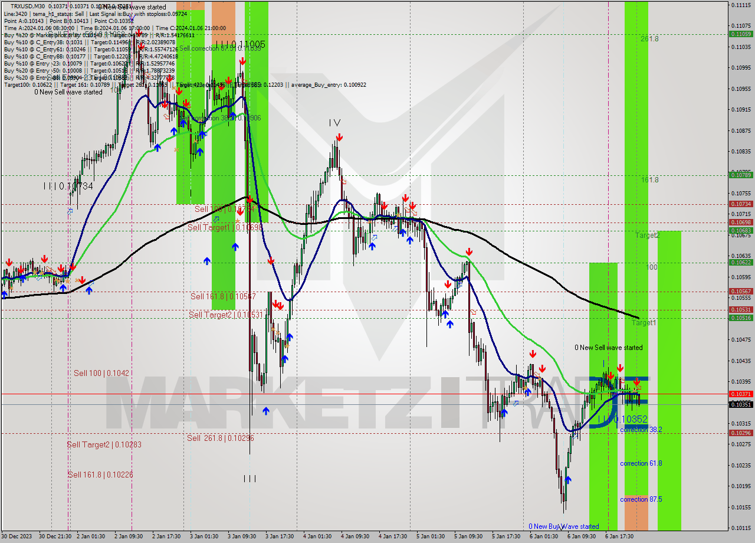This screenshot has height=543, width=755.
Task: Select the 'Sell 100 | 0.1042' label
Action: pyautogui.click(x=101, y=373)
